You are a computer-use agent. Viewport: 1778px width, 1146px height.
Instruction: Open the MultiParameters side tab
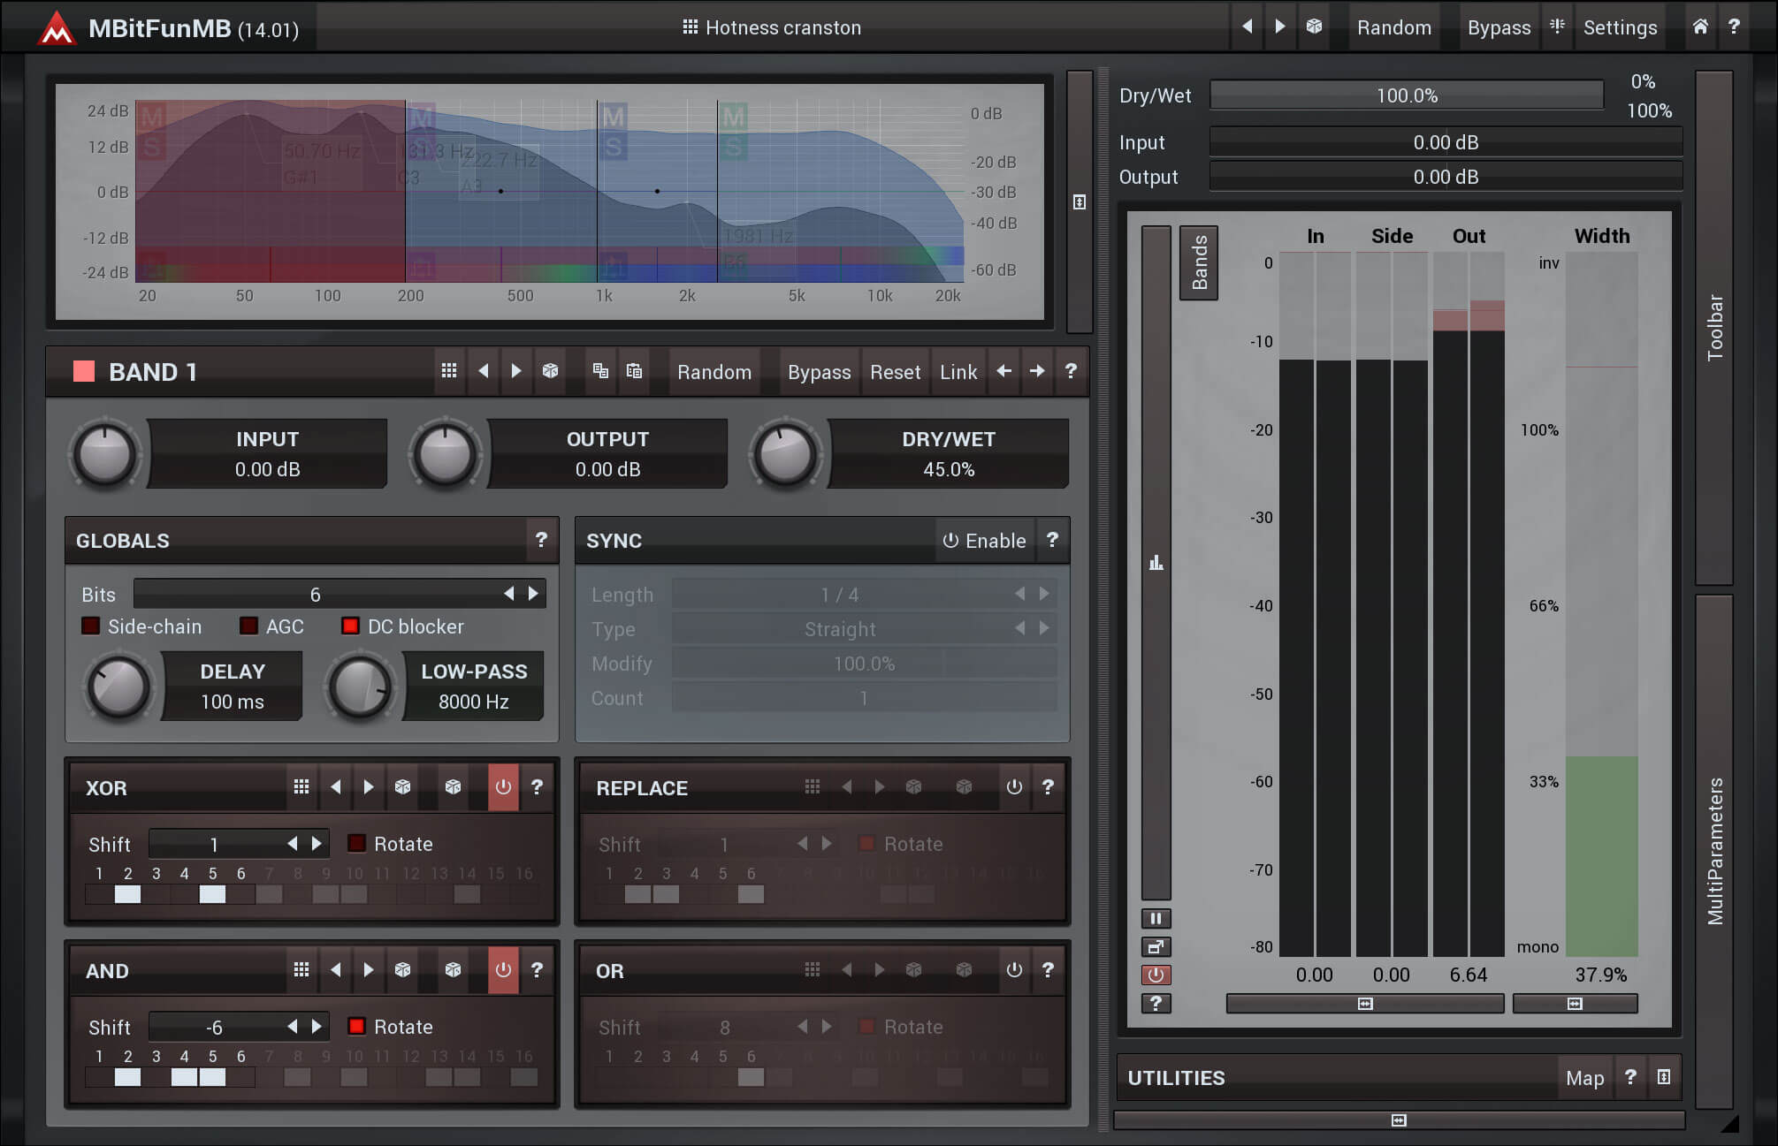tap(1714, 851)
